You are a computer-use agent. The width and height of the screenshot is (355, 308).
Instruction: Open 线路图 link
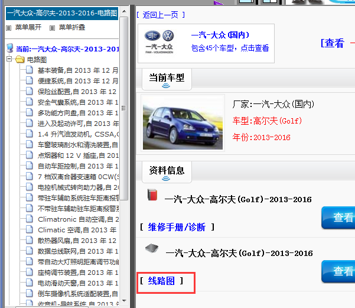click(x=161, y=281)
